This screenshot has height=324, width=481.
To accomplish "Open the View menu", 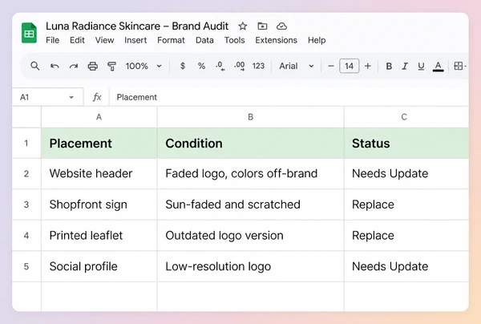I will tap(104, 40).
